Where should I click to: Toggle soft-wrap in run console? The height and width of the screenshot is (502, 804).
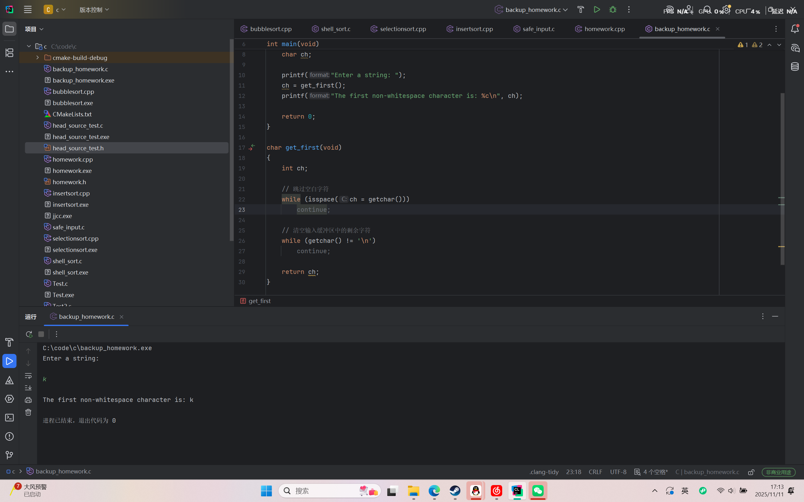tap(28, 376)
